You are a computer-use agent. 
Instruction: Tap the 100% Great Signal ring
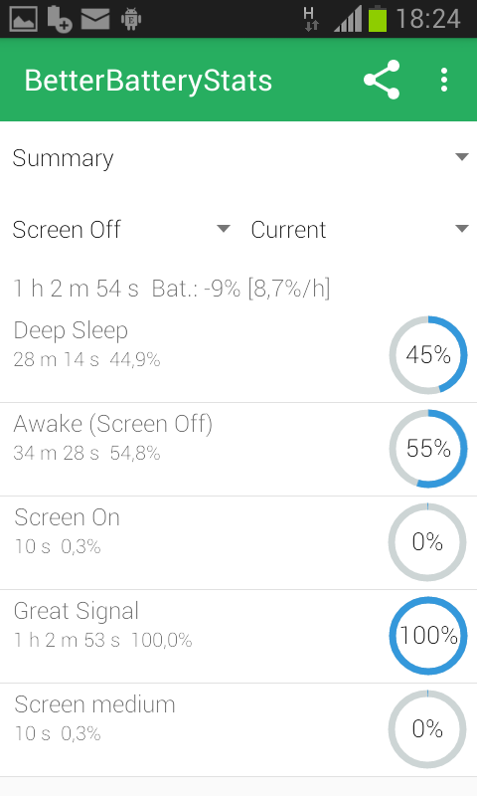point(428,636)
